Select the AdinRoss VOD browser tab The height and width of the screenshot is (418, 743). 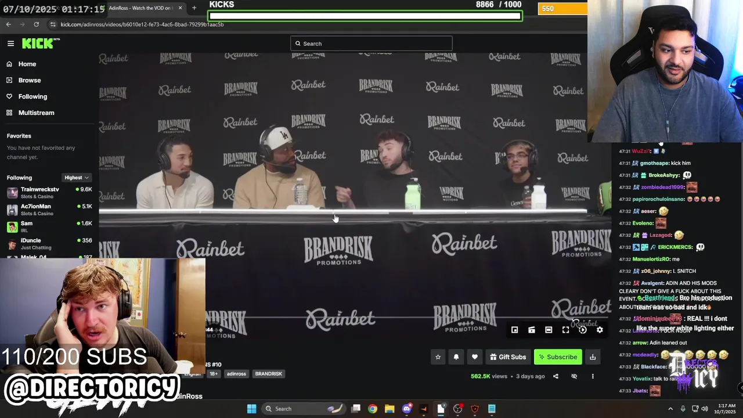143,8
